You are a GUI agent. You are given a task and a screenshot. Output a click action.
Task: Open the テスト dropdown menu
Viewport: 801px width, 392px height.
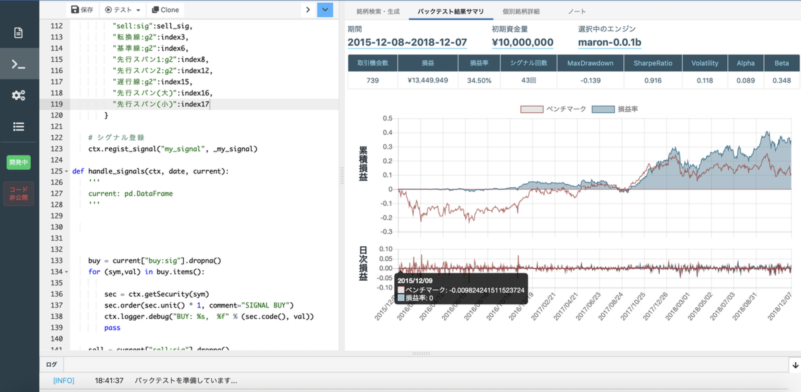[123, 10]
